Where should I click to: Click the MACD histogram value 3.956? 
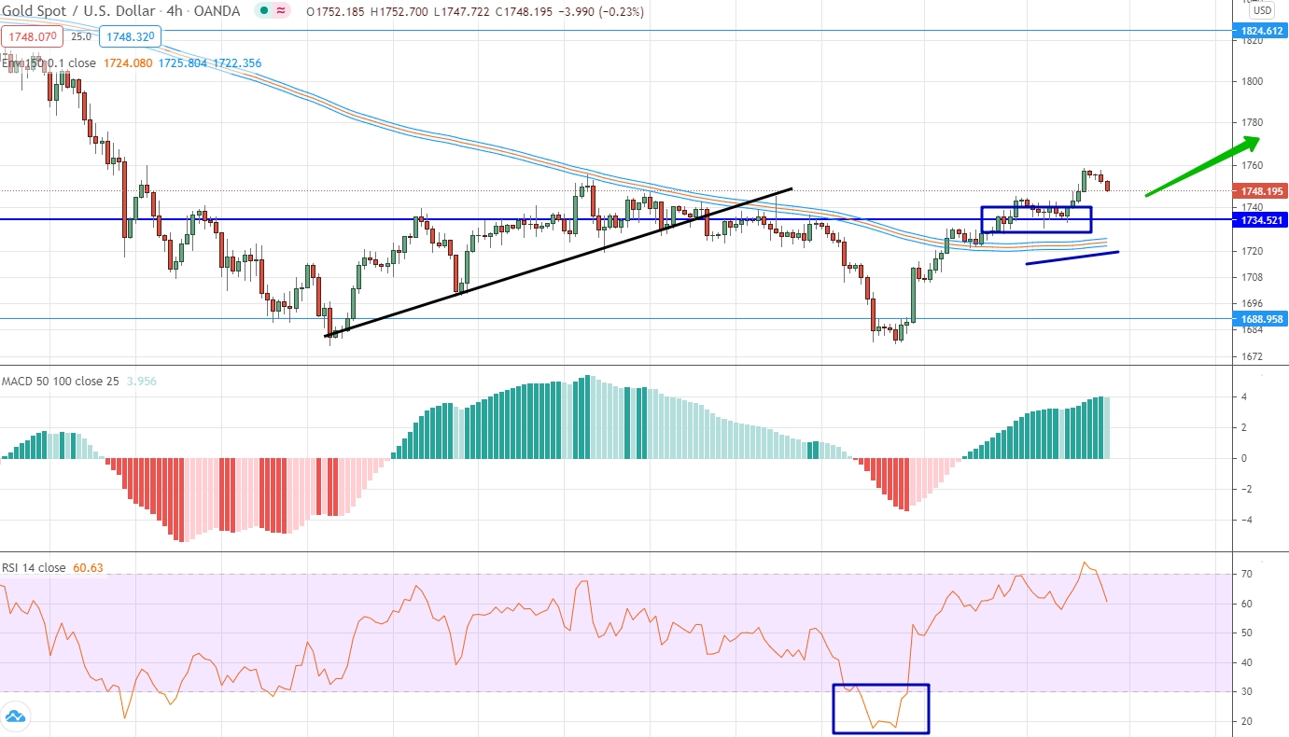tap(141, 382)
